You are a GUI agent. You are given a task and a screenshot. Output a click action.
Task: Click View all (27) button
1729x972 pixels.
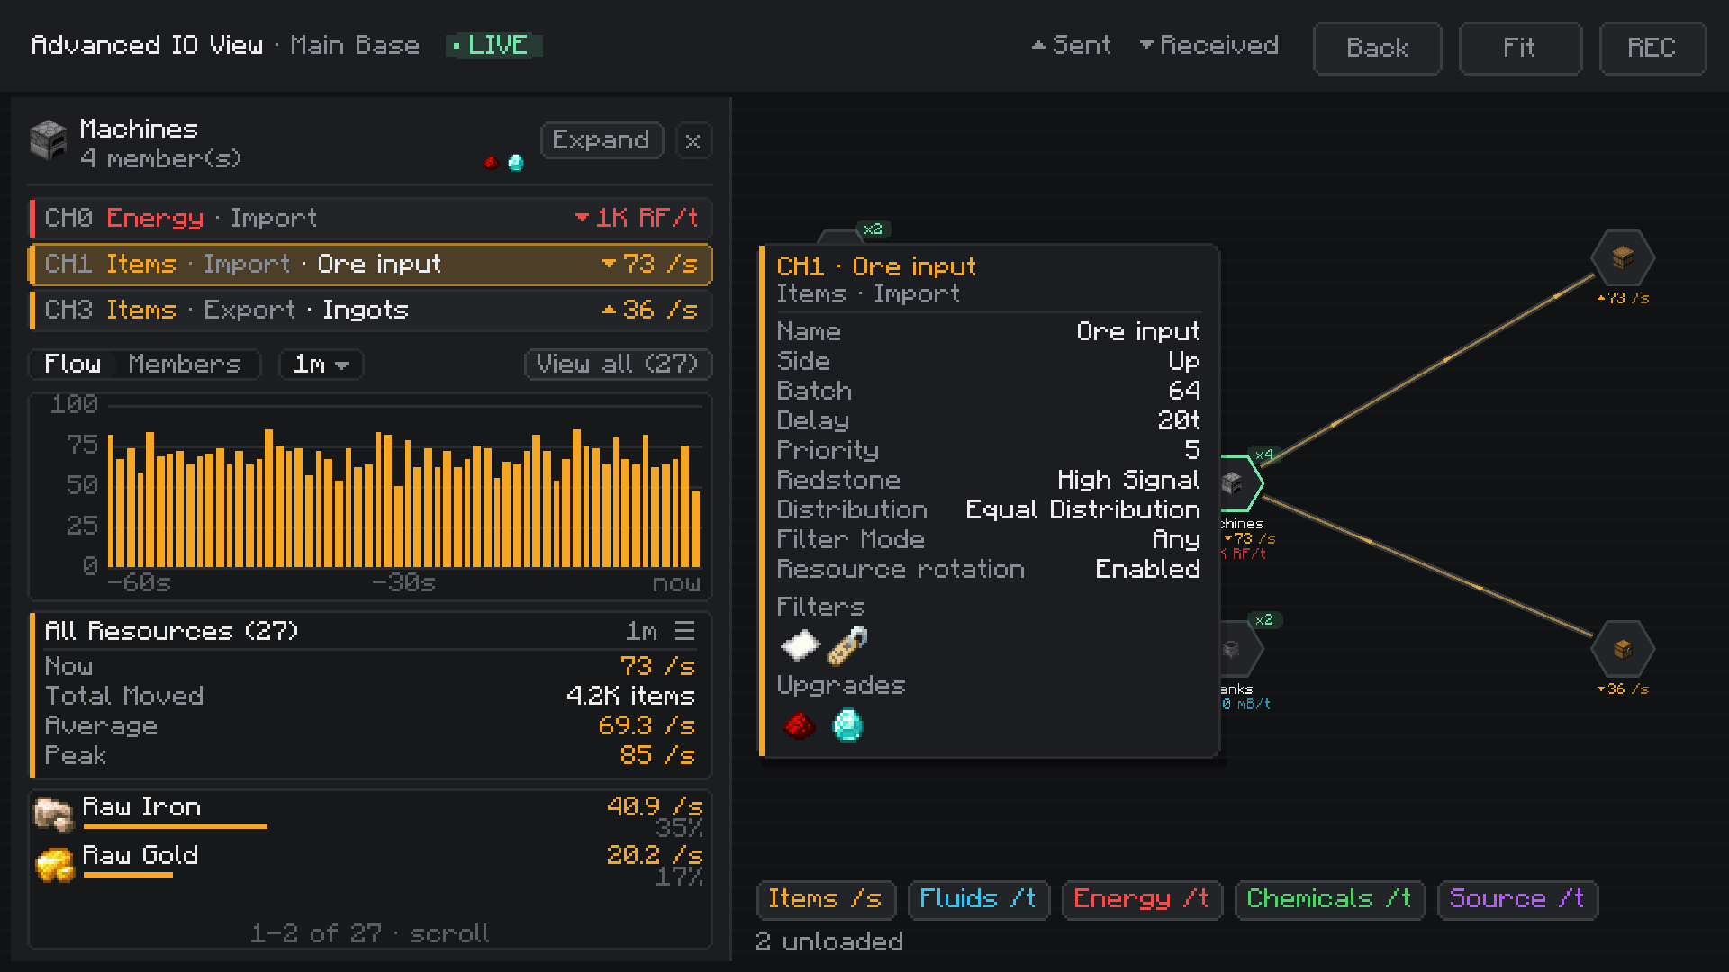pos(618,364)
